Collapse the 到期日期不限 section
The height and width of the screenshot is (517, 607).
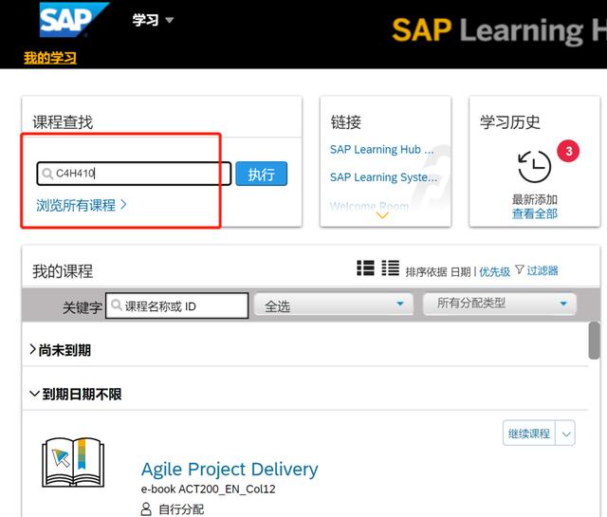pos(76,395)
